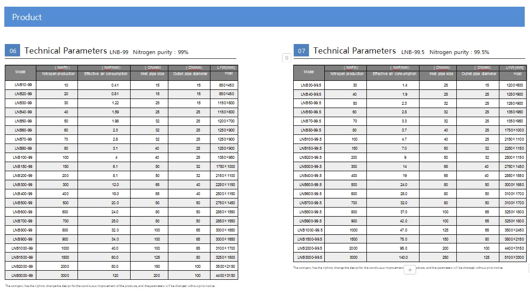Click the blue 06 section number badge

click(12, 50)
